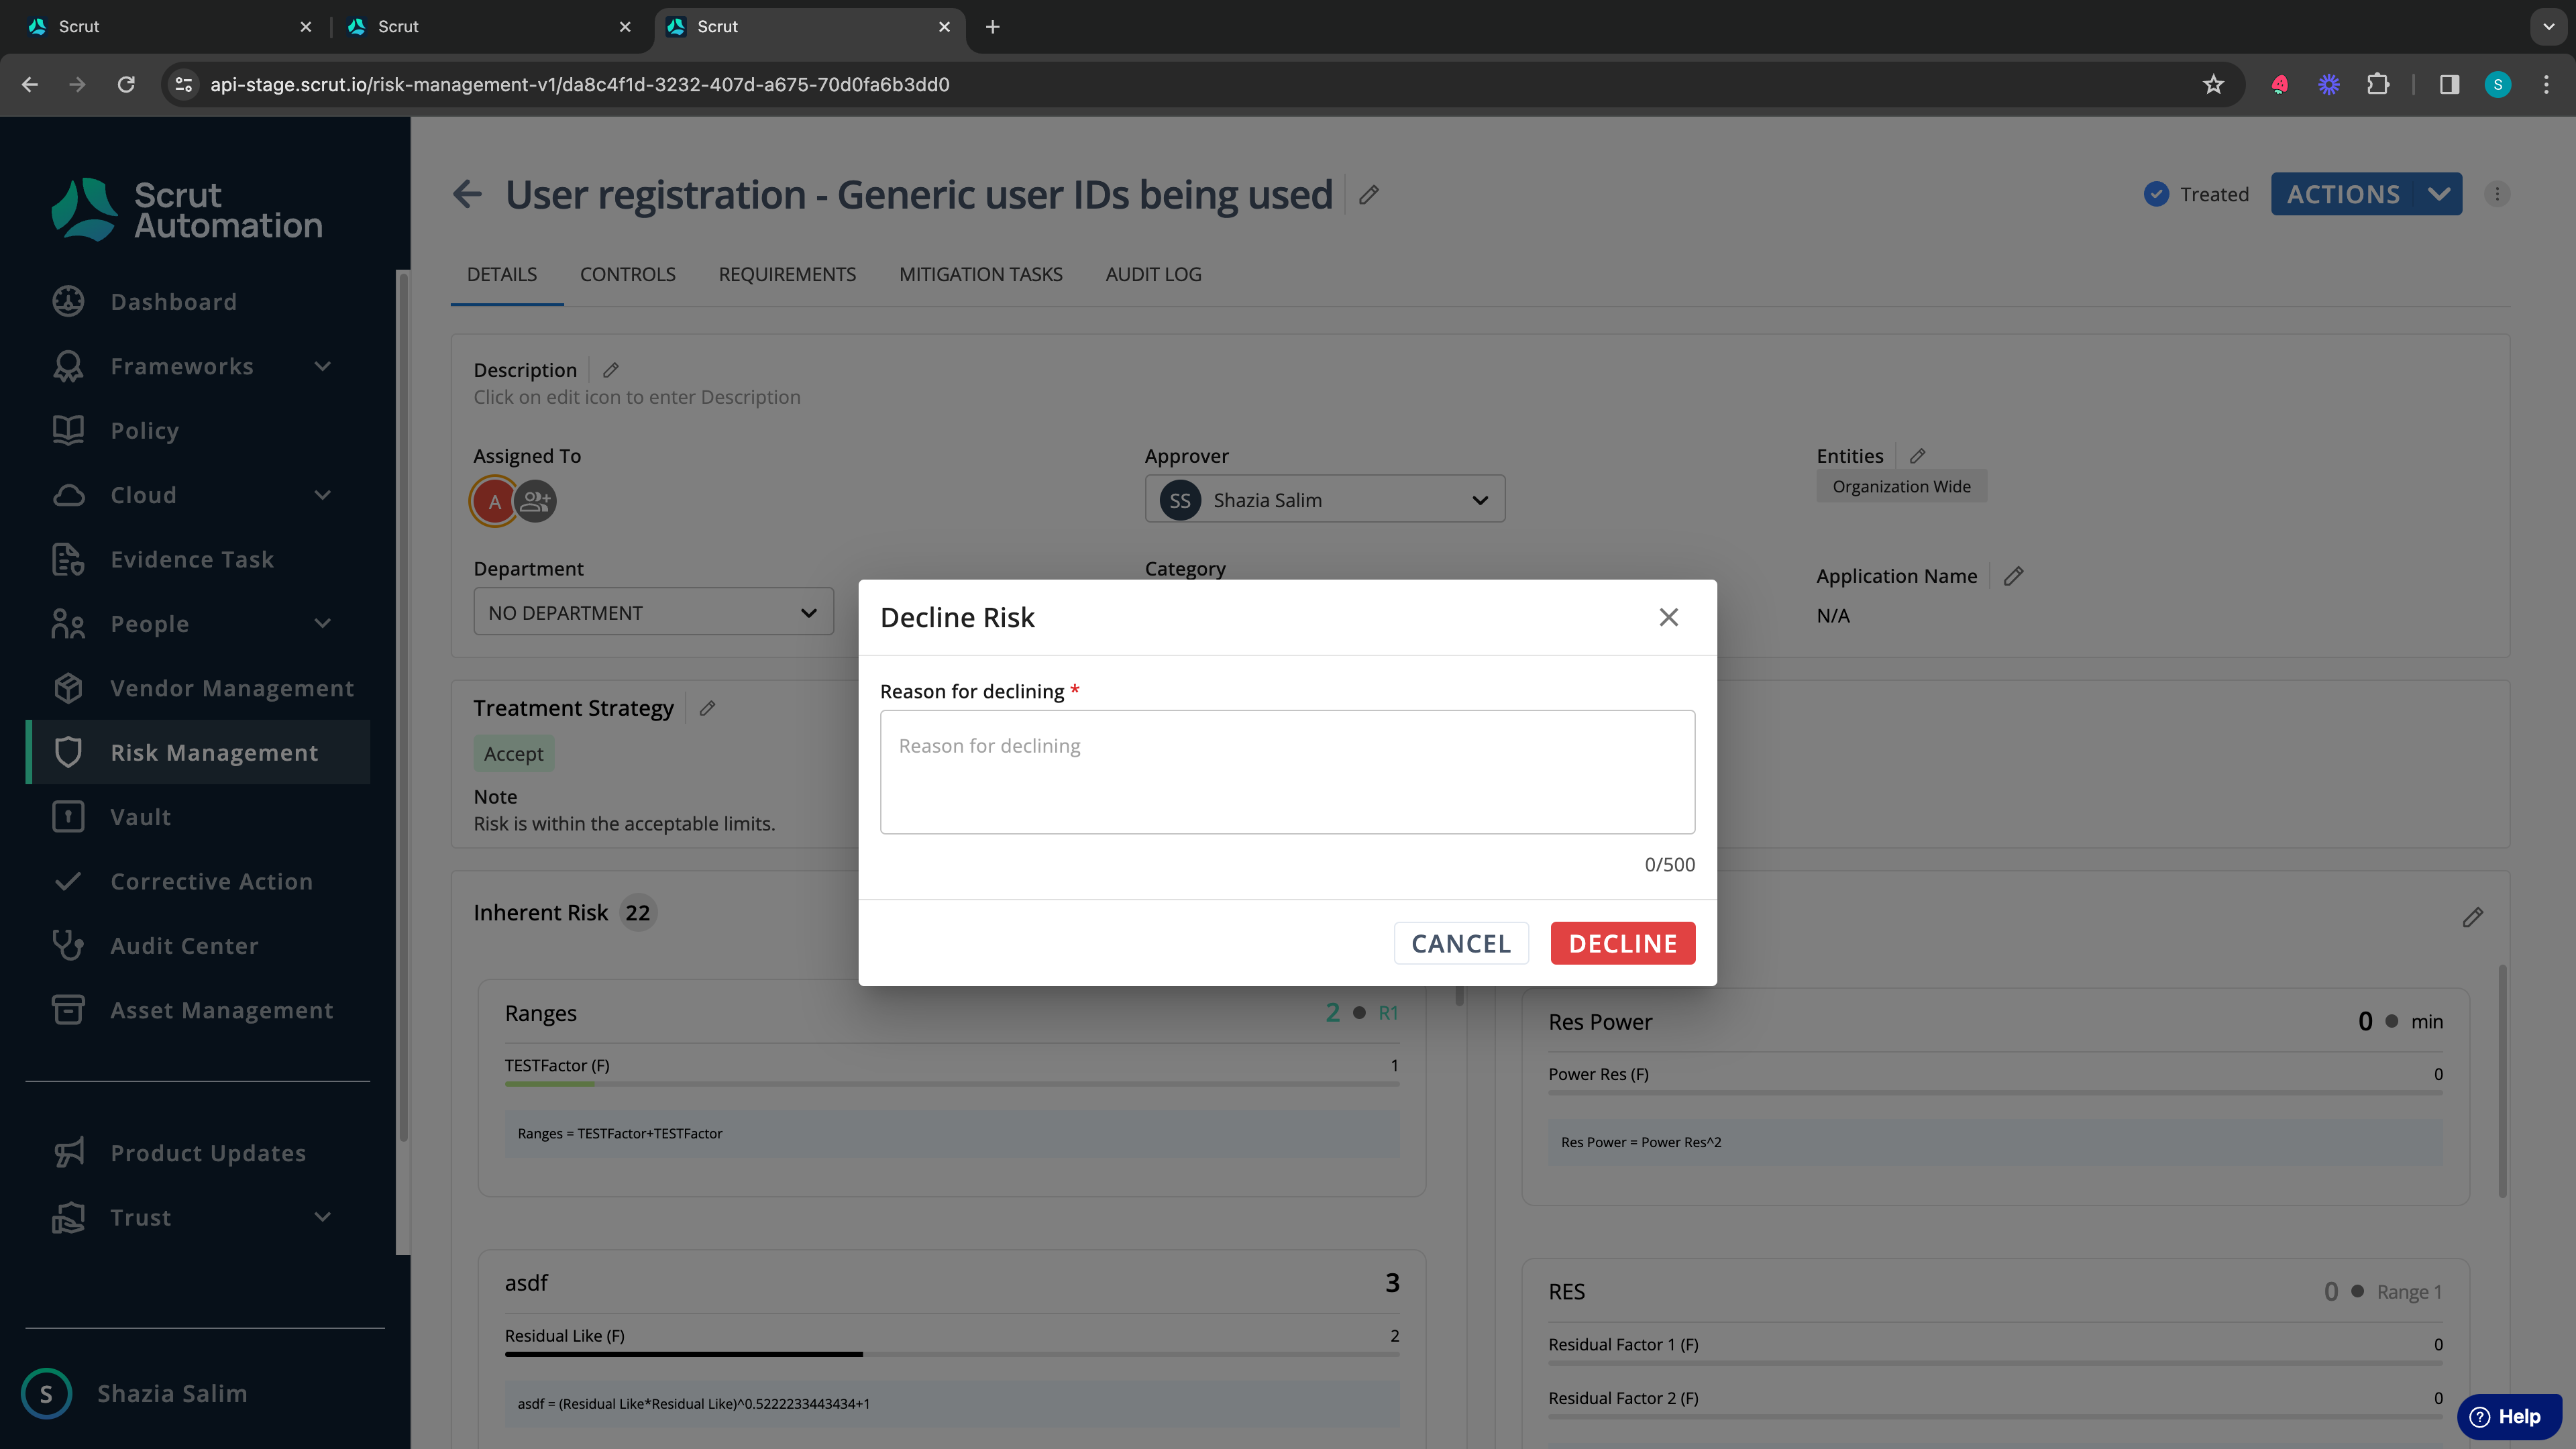Screen dimensions: 2576x1449
Task: Click the Power Res (F) progress bar
Action: click(1995, 1092)
